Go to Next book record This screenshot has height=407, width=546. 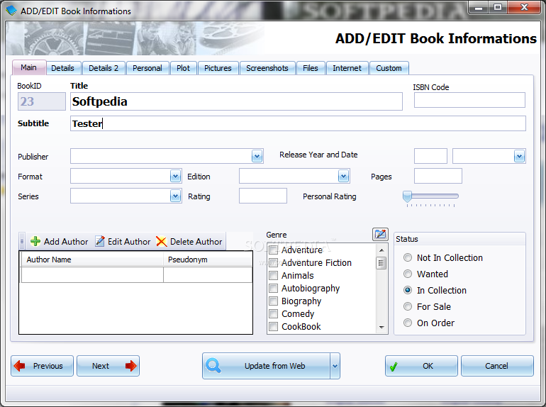[x=108, y=366]
